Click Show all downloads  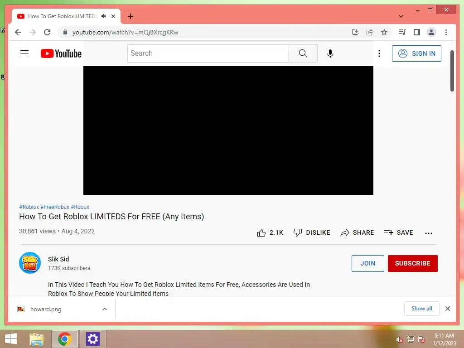(422, 309)
